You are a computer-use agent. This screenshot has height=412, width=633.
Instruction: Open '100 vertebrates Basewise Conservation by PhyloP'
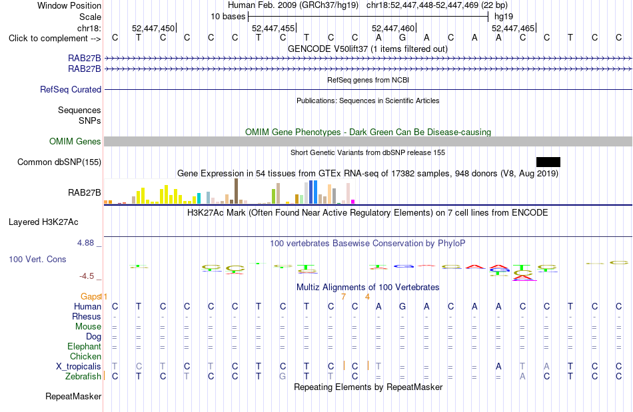coord(367,243)
